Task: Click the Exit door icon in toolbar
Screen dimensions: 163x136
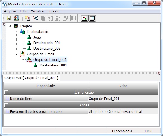Action: [17, 18]
